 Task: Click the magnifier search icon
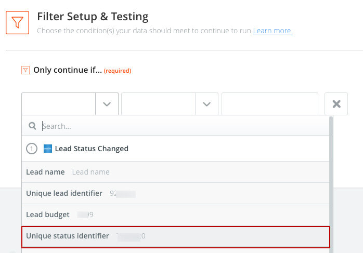pos(32,126)
